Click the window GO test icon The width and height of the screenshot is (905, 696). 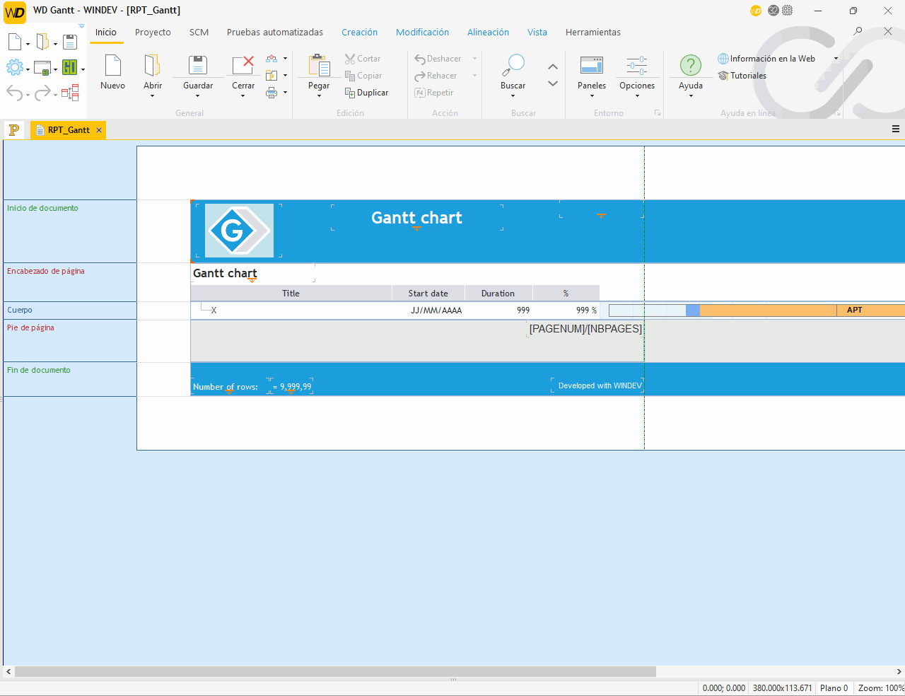point(42,68)
